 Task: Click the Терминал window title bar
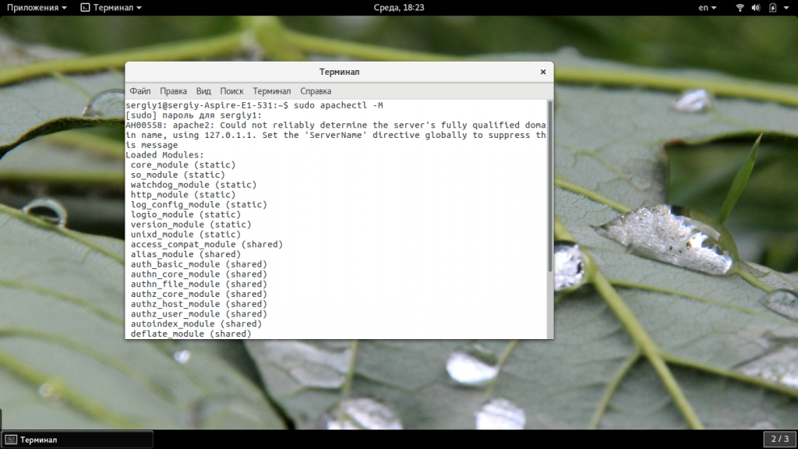pos(339,72)
